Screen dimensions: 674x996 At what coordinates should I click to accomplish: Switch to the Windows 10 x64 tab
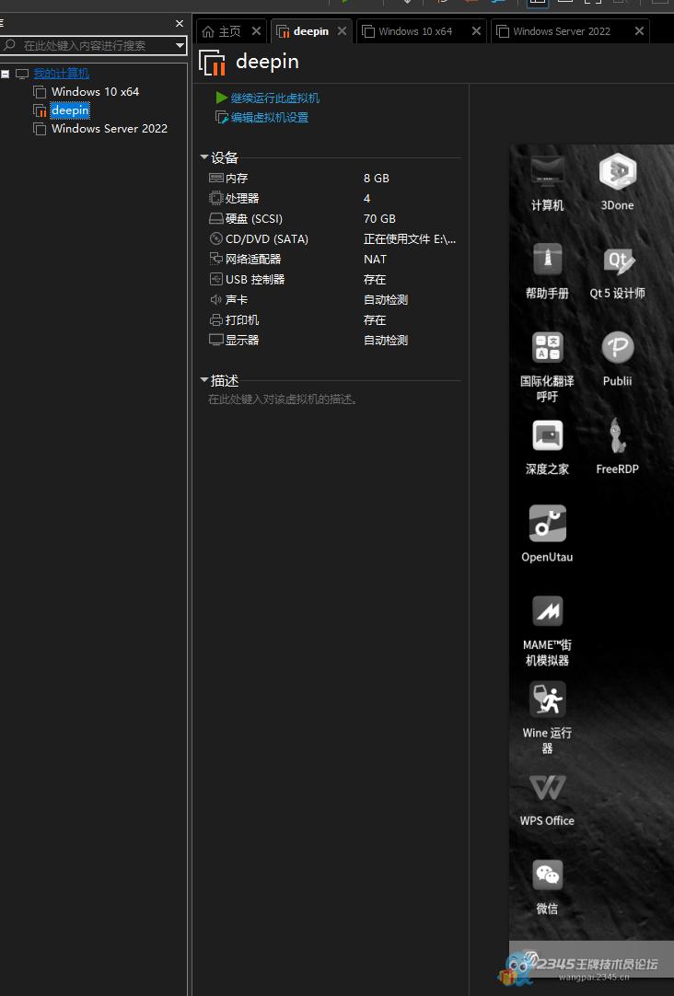(414, 31)
